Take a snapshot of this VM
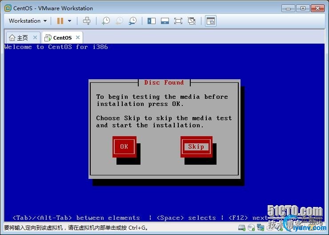 [x=106, y=21]
